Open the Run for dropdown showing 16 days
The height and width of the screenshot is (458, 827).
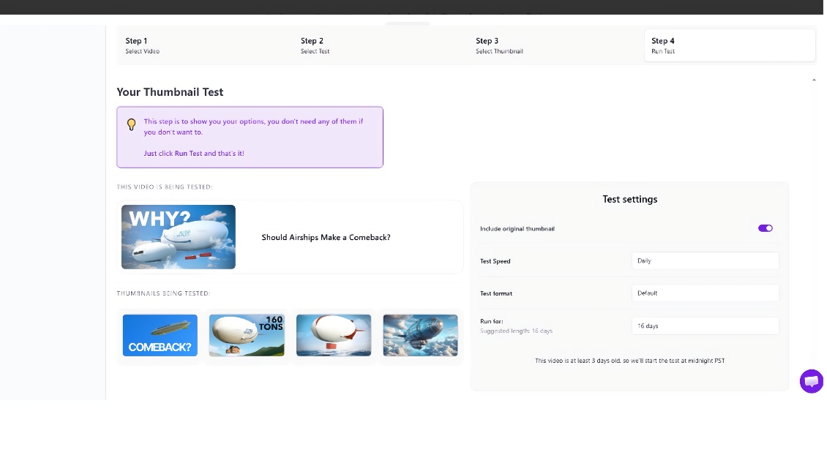[706, 326]
